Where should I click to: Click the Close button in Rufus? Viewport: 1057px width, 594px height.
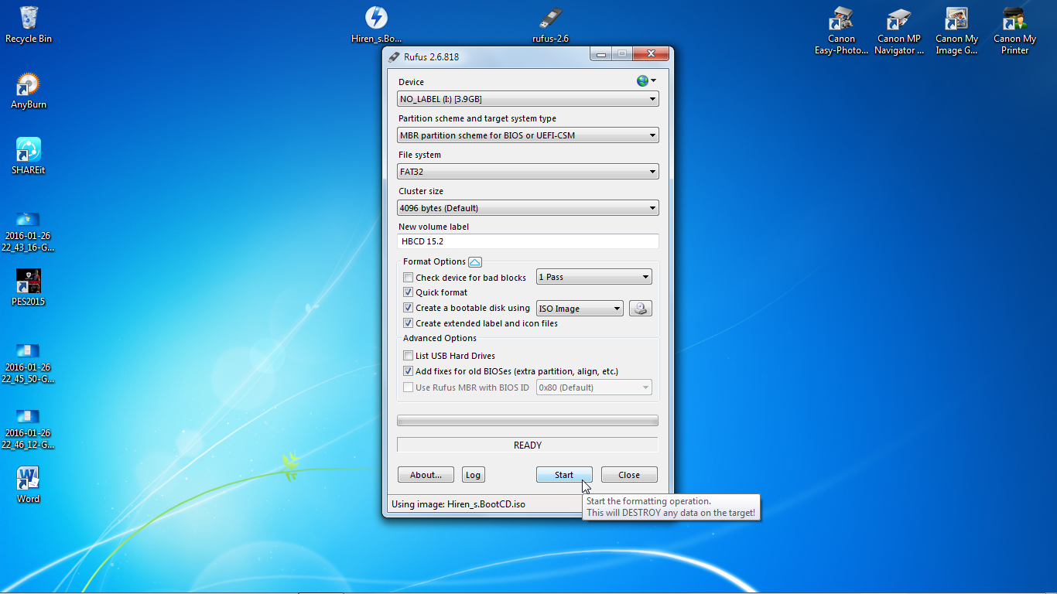tap(629, 475)
